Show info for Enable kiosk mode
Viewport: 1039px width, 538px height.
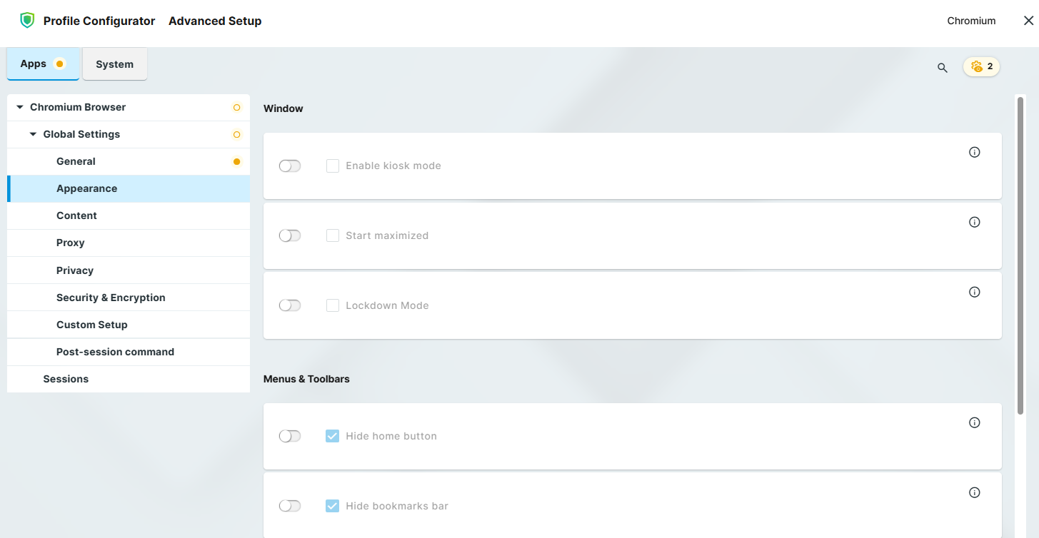[x=974, y=152]
